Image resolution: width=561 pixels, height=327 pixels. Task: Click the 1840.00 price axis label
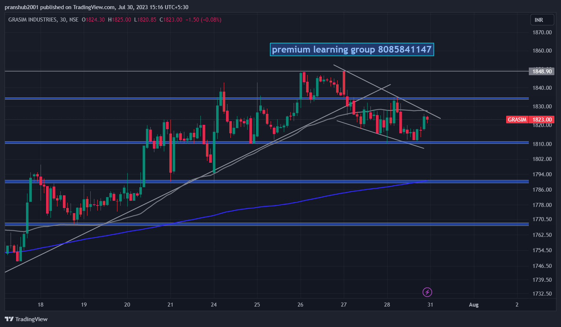tap(542, 88)
